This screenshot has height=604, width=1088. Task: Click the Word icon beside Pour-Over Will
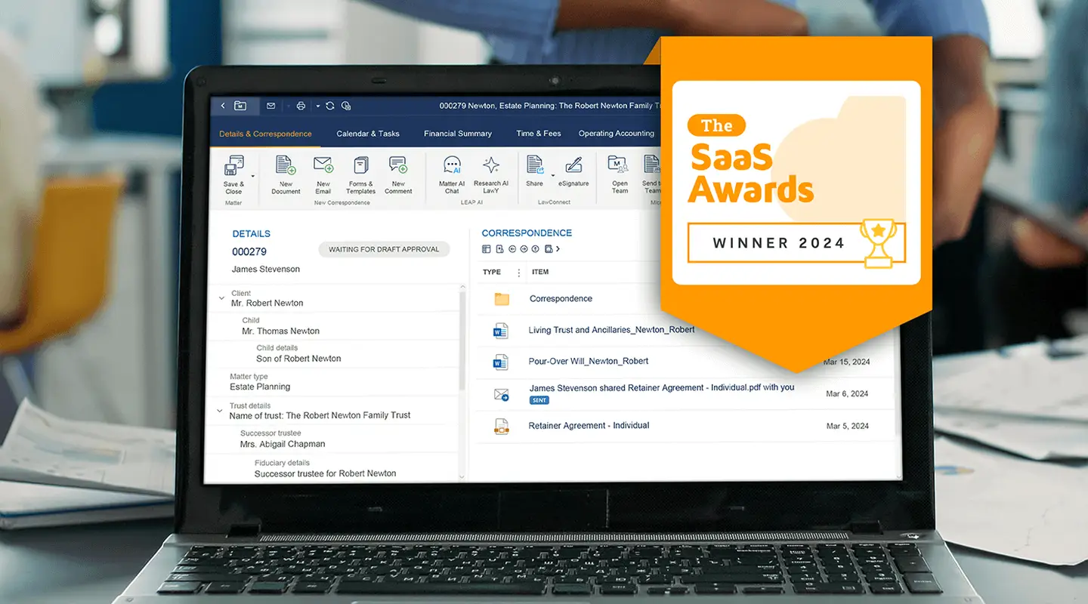coord(501,362)
